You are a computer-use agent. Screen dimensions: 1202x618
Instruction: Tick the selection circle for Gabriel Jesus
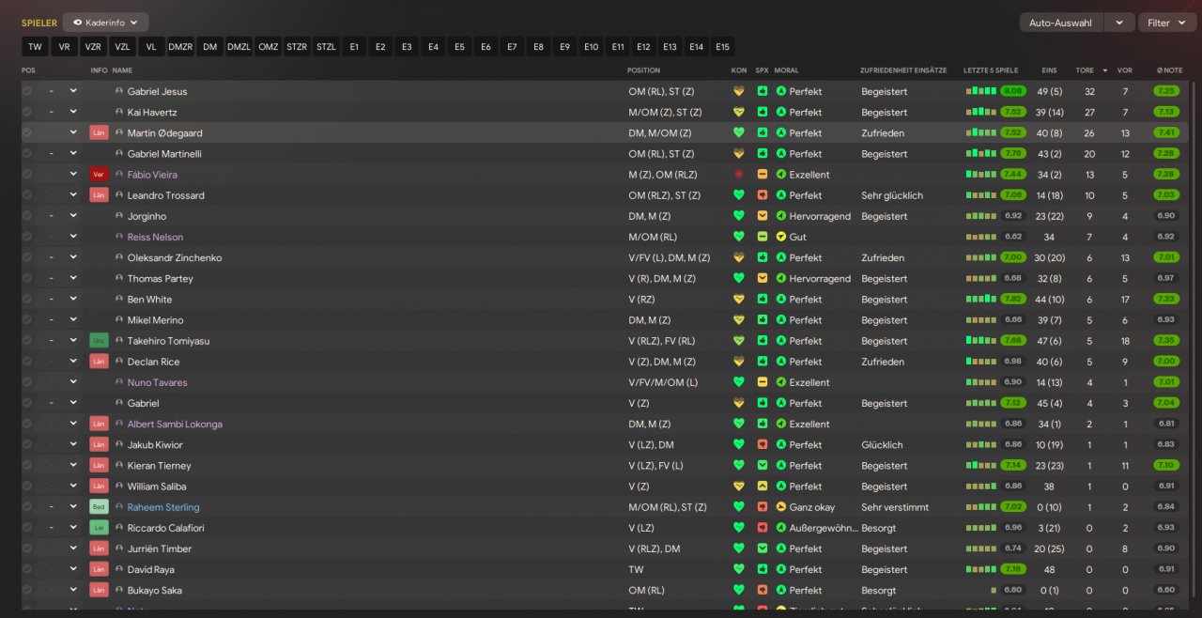[x=27, y=91]
